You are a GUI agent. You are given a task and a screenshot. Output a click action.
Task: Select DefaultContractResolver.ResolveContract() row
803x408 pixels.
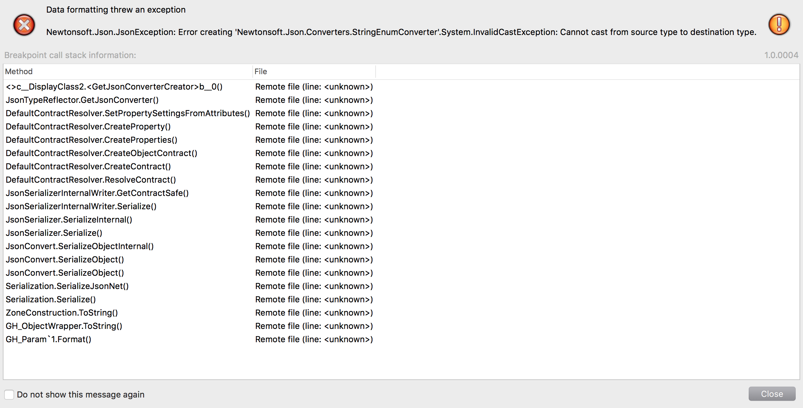[x=91, y=180]
